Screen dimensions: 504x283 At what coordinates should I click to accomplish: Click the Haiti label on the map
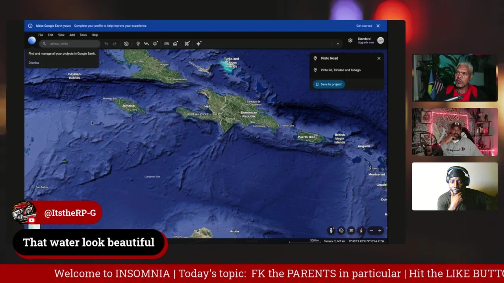[208, 107]
